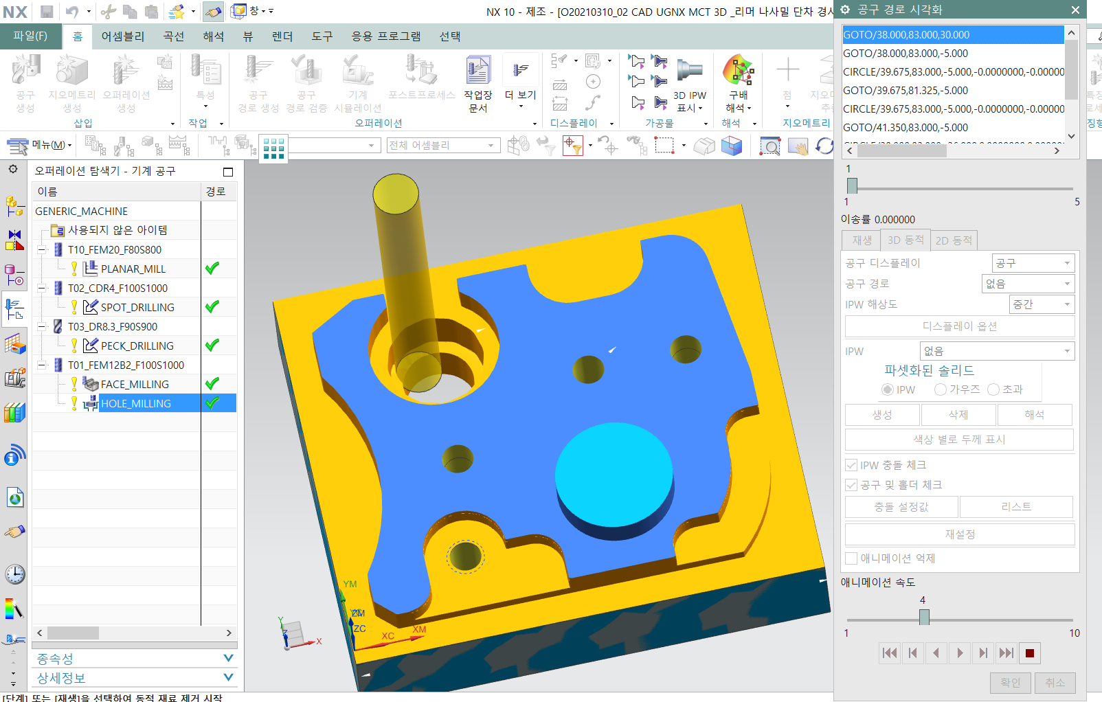Switch to 해석 ribbon tab
This screenshot has height=702, width=1102.
click(214, 36)
